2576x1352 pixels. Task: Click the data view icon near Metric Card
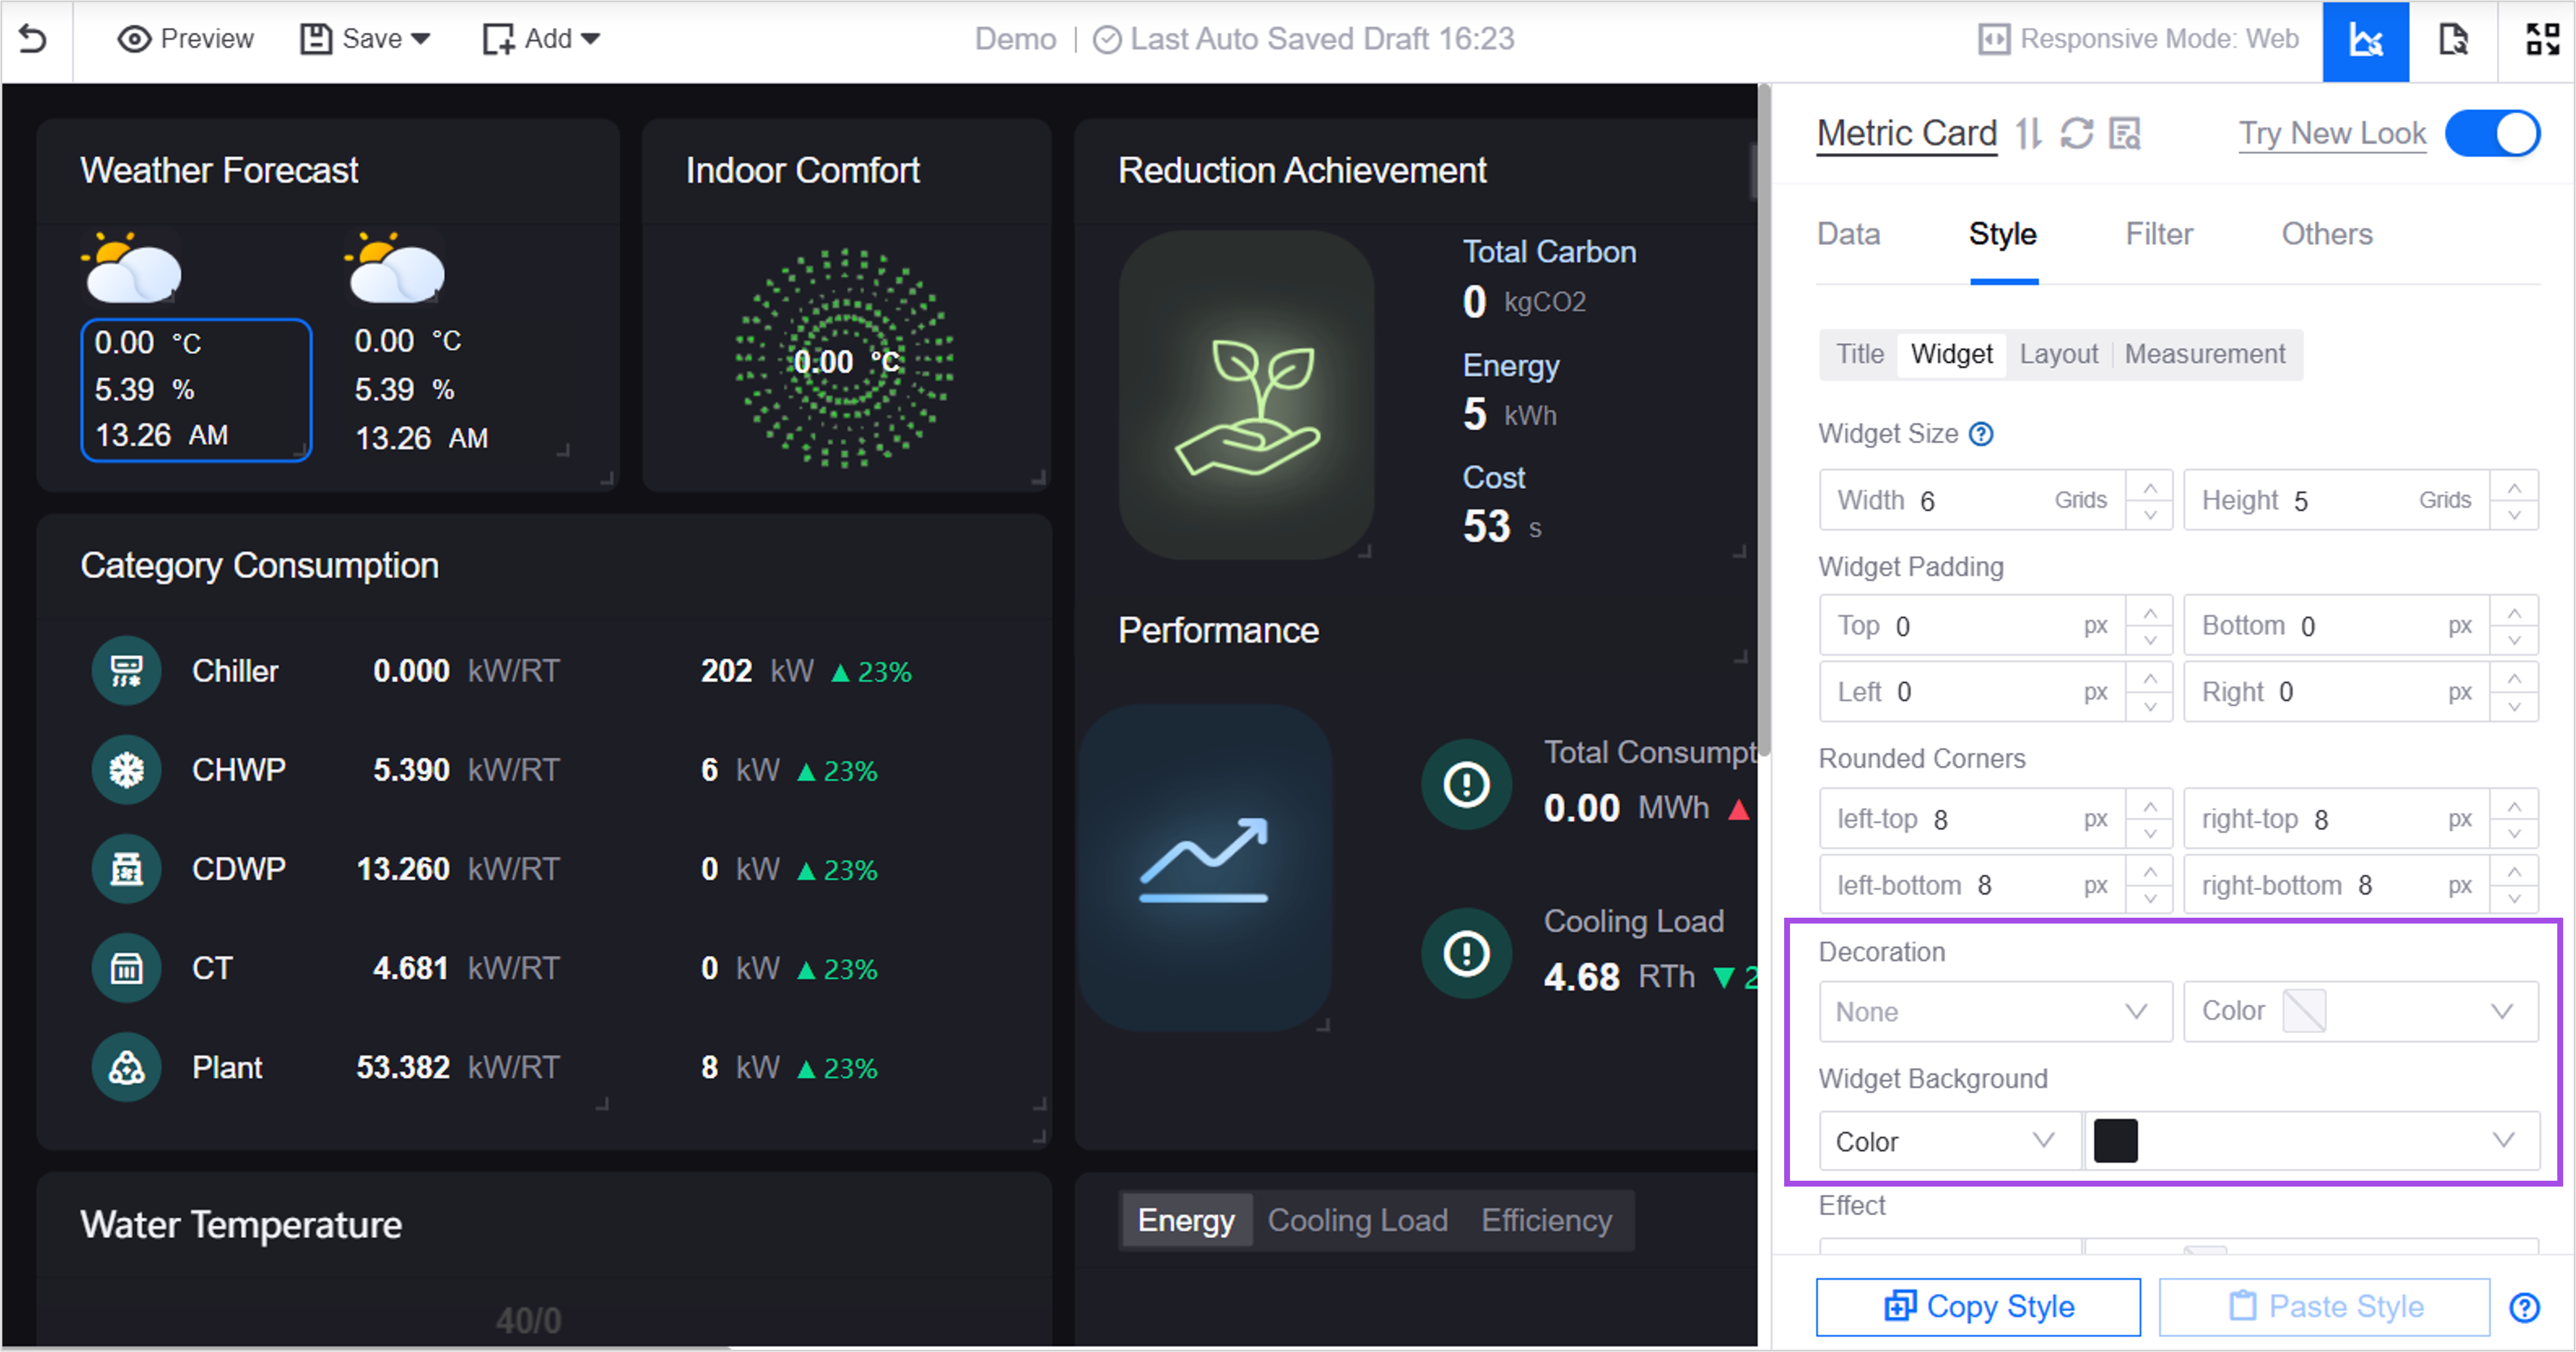point(2124,133)
